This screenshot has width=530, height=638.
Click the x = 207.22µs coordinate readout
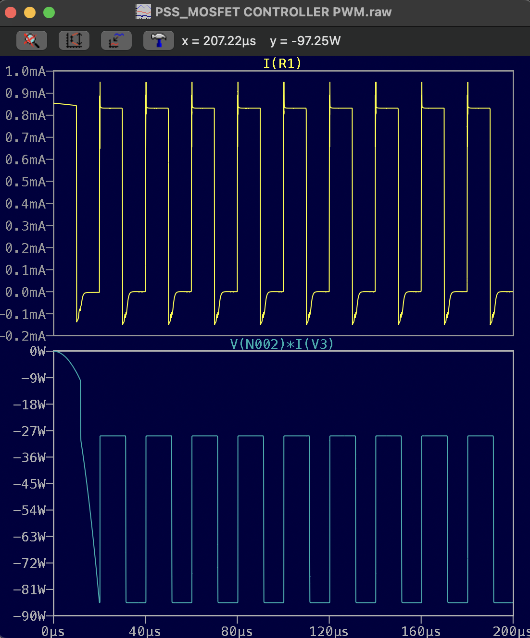[x=218, y=41]
